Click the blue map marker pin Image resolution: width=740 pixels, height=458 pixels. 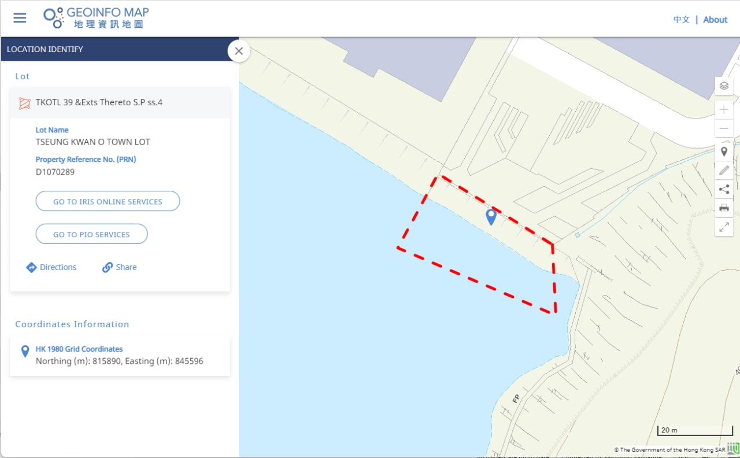pyautogui.click(x=491, y=217)
